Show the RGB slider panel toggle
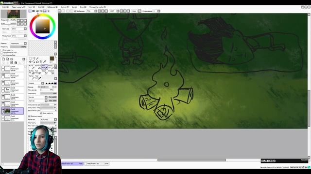 coord(34,11)
